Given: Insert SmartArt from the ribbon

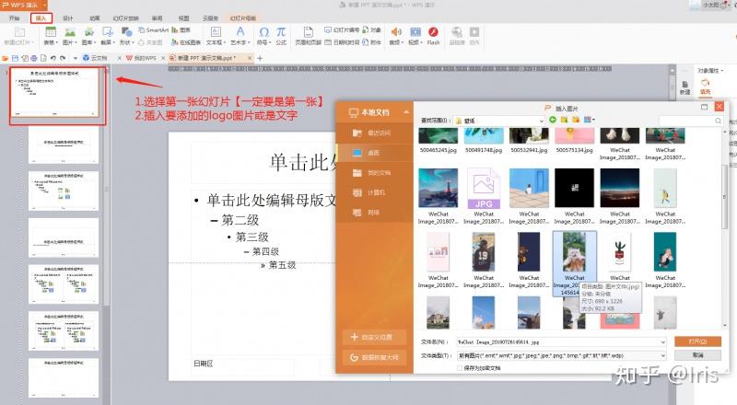Looking at the screenshot, I should point(153,30).
